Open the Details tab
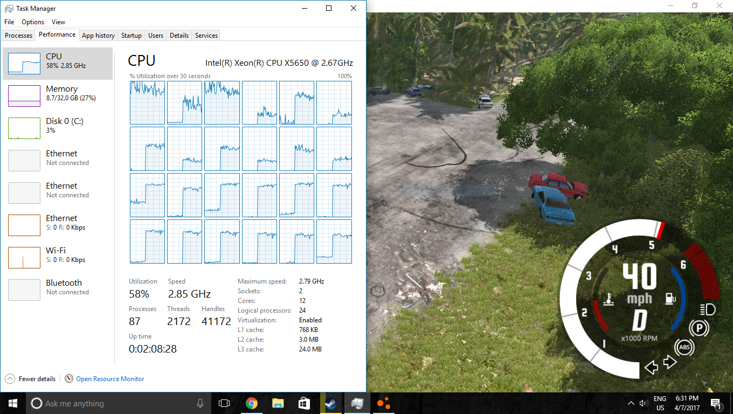Screen dimensions: 733x414 [179, 36]
